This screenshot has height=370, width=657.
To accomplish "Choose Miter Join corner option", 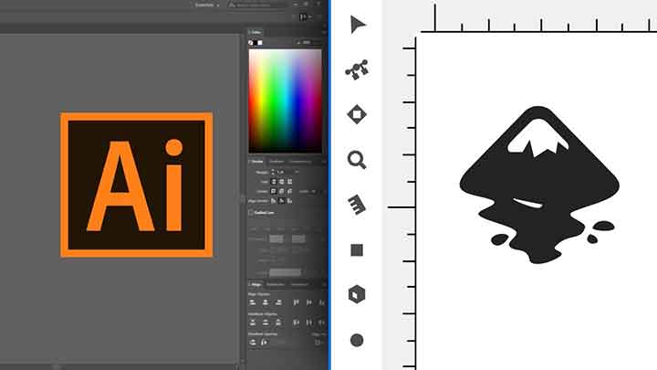I will click(274, 191).
